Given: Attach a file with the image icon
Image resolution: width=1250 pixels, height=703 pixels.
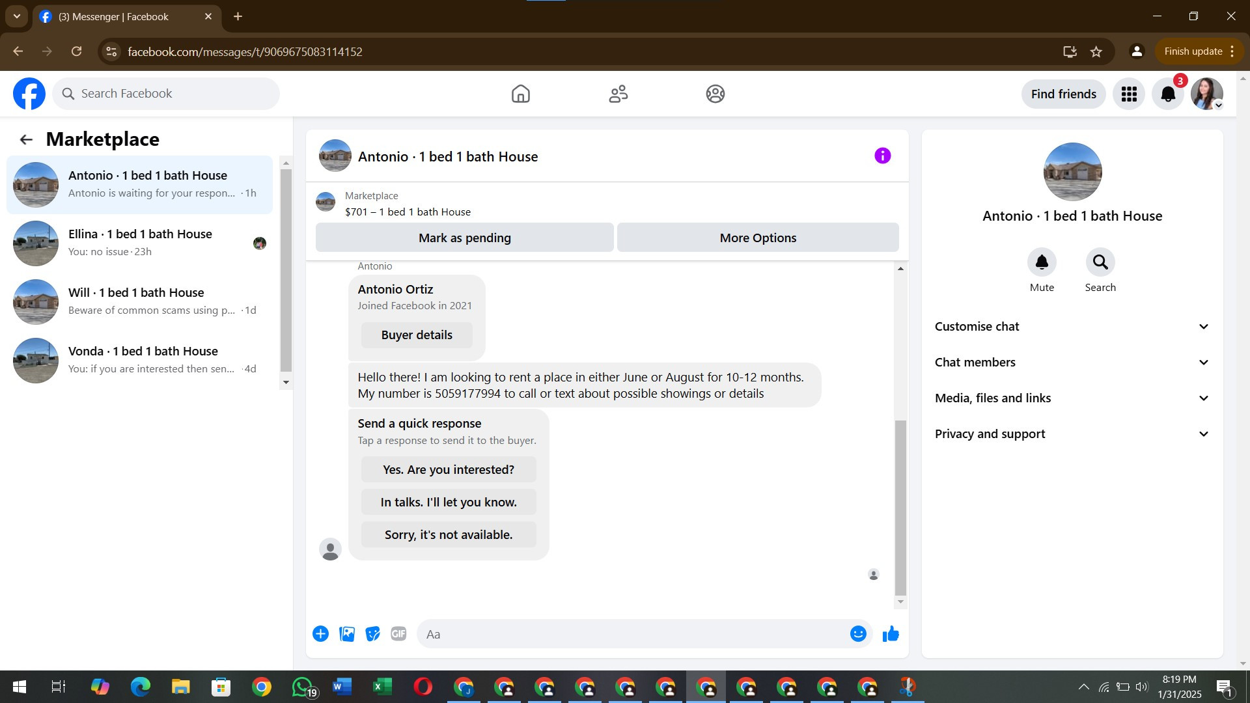Looking at the screenshot, I should tap(347, 634).
